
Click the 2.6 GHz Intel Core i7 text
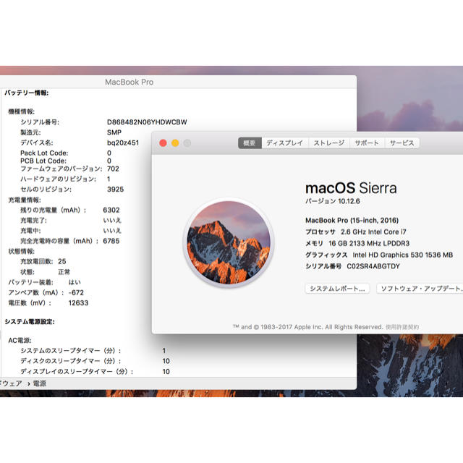tap(373, 231)
